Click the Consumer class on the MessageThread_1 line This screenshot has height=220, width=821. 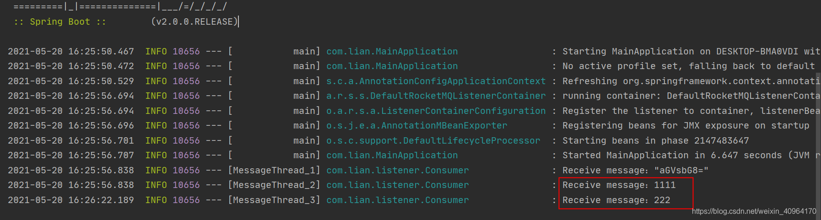(397, 170)
